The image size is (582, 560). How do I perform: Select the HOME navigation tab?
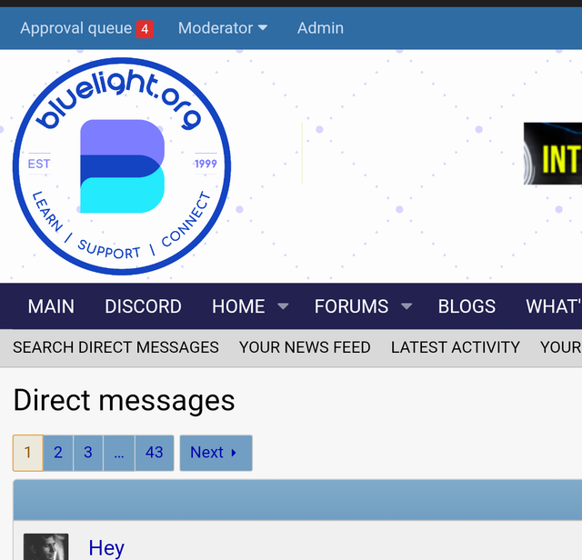238,306
